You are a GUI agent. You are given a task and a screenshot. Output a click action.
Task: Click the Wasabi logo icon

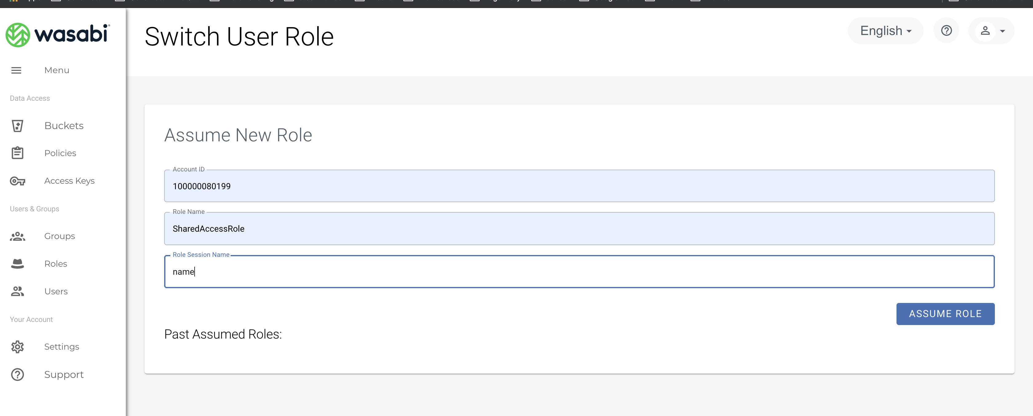point(17,33)
